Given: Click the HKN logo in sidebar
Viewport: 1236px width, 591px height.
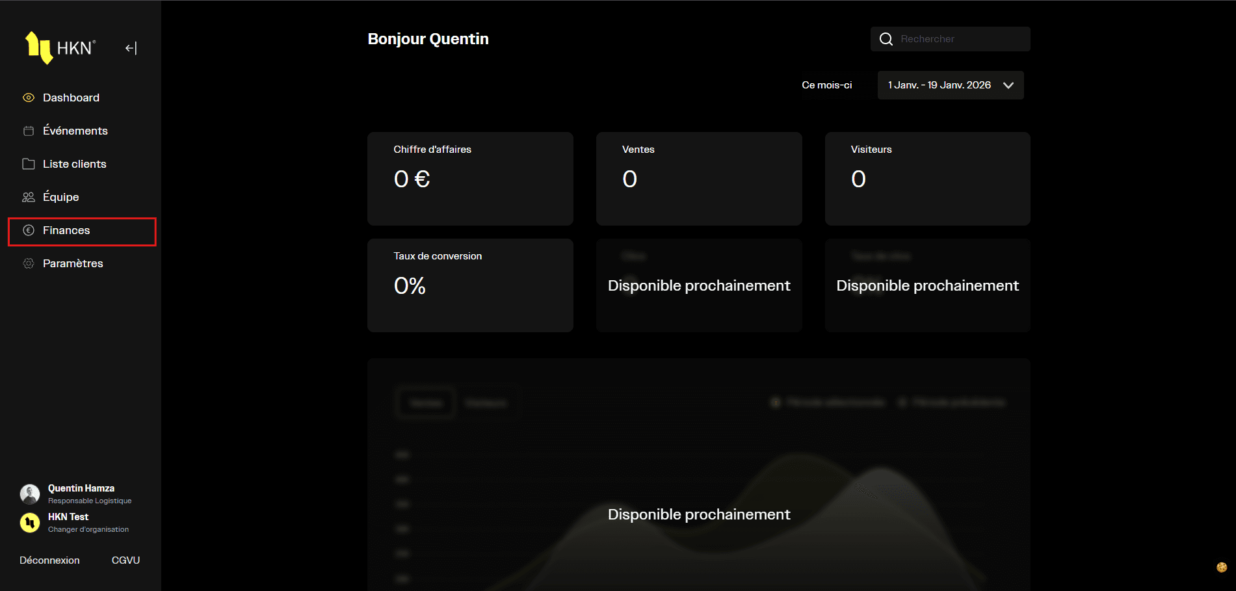Looking at the screenshot, I should tap(60, 47).
